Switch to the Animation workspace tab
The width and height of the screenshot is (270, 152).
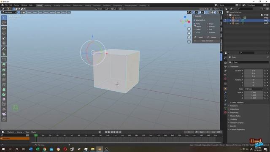click(97, 5)
